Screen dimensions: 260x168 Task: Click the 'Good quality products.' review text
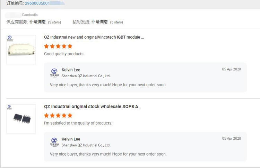64,54
